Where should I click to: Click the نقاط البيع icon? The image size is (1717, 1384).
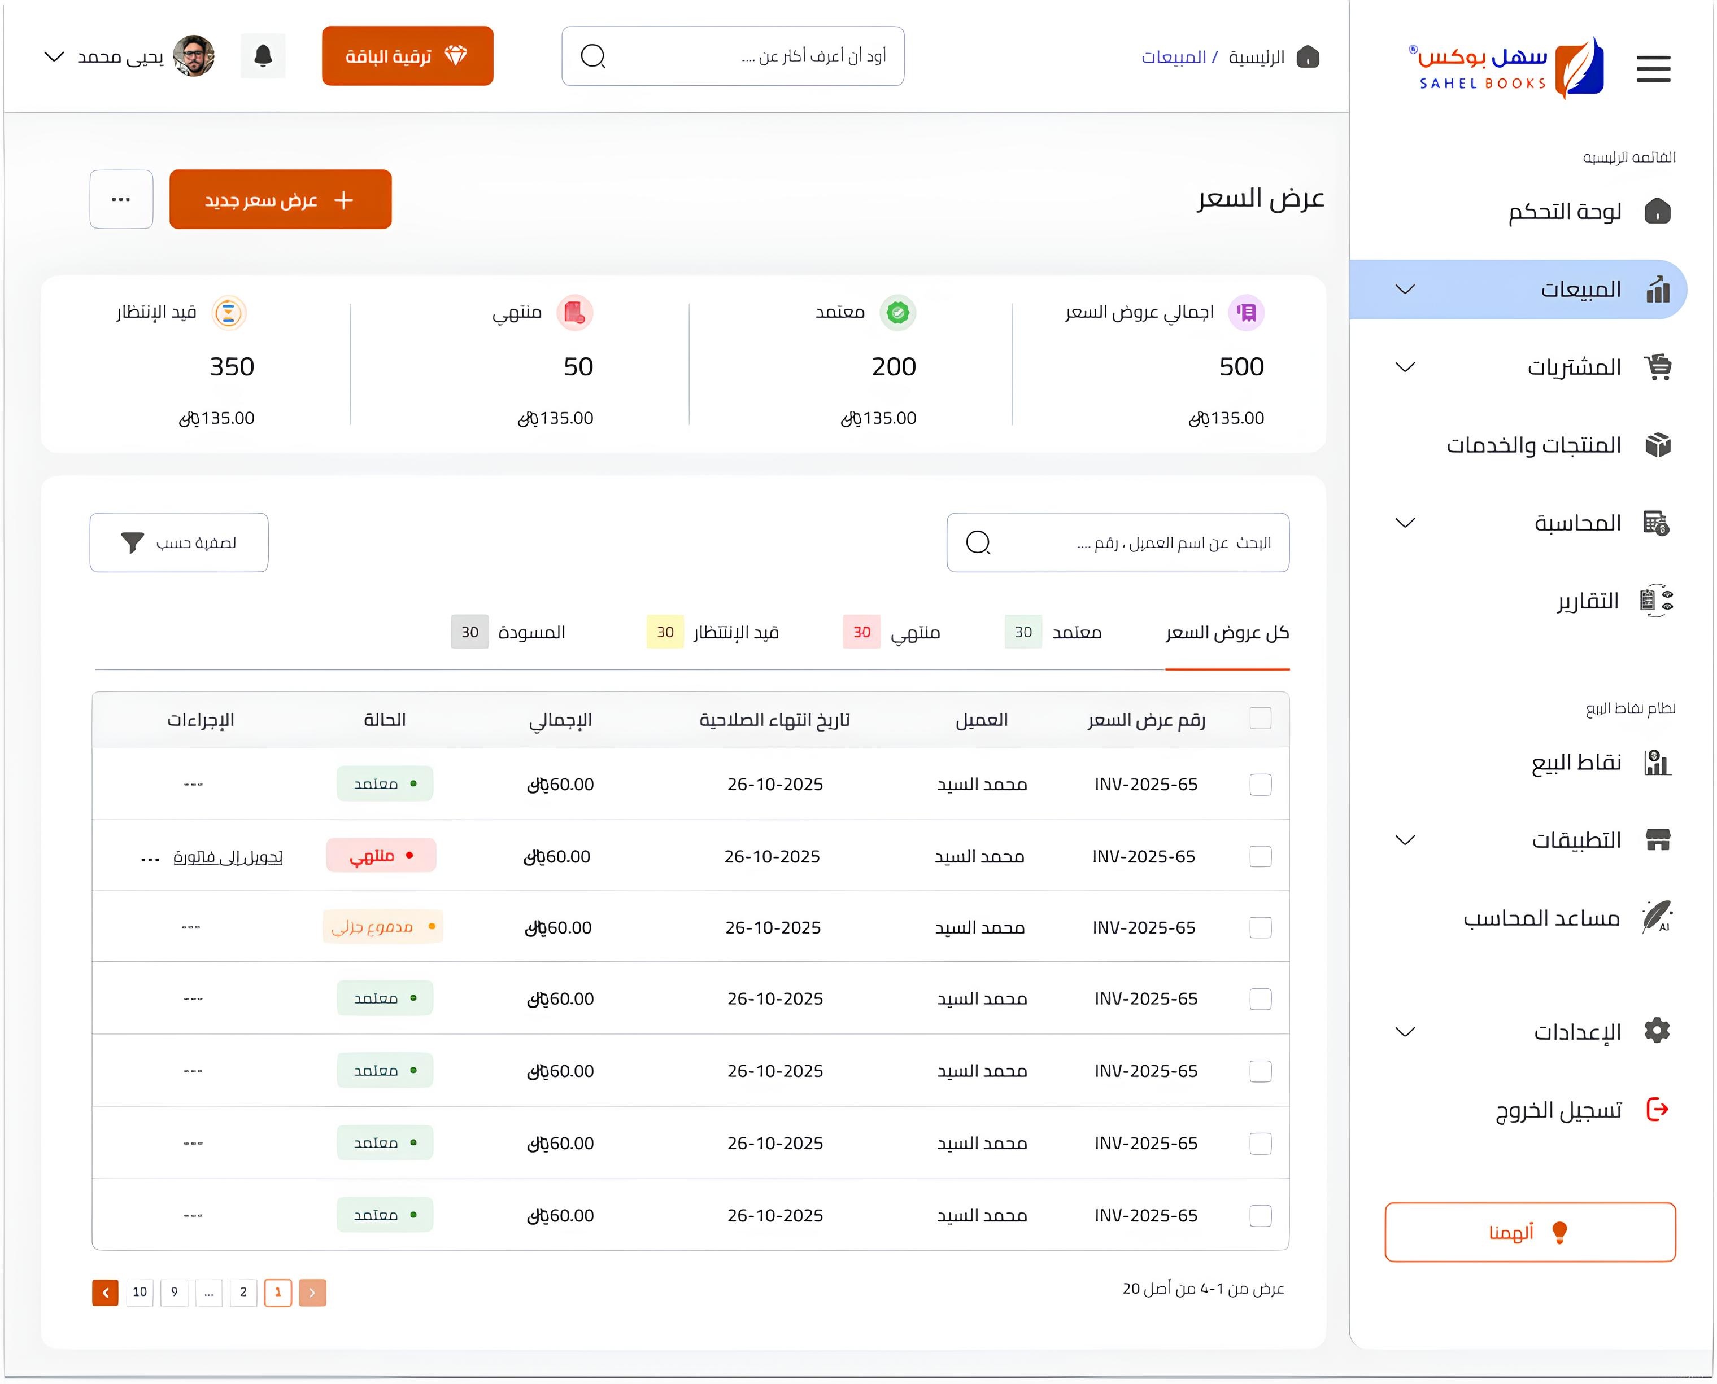click(x=1657, y=762)
